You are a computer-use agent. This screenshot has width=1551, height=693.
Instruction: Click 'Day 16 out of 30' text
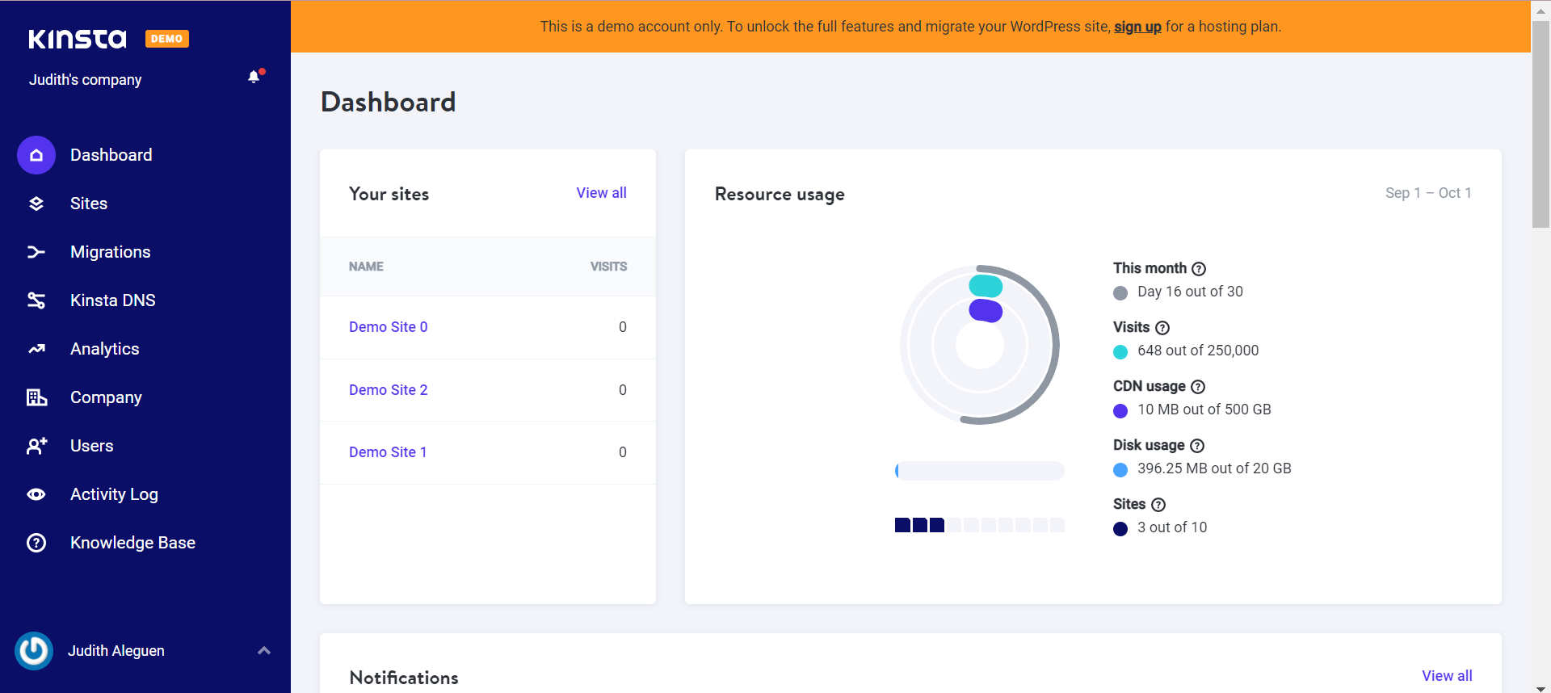point(1190,292)
